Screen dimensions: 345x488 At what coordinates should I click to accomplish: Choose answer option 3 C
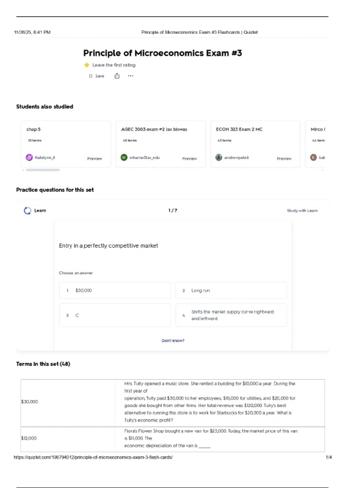(x=115, y=315)
